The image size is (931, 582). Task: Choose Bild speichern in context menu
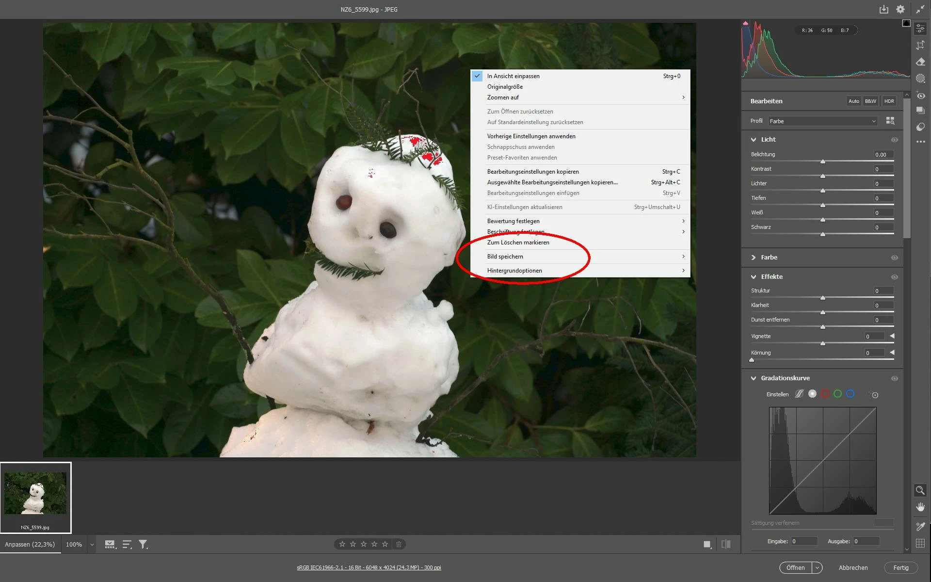[505, 257]
